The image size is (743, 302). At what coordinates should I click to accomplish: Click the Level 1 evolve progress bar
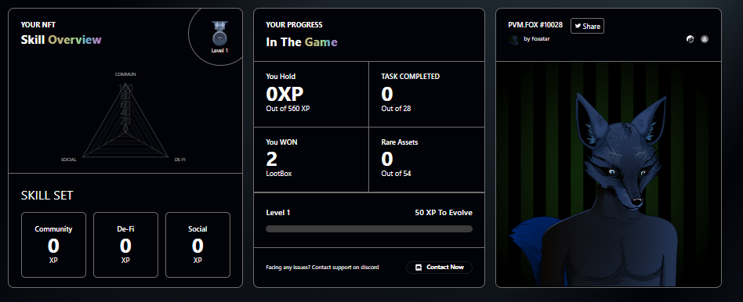(369, 229)
